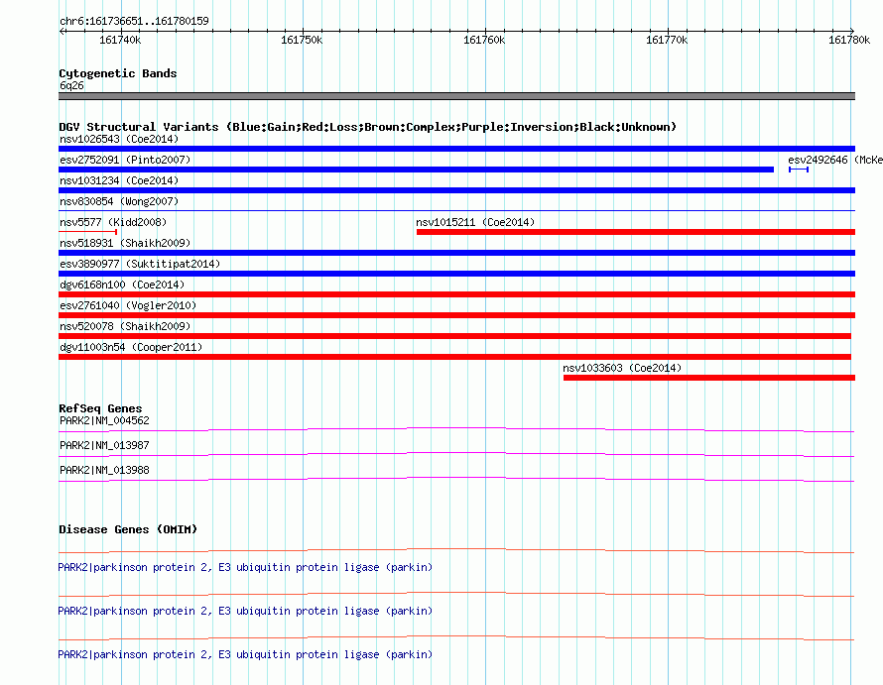Click the RefSeq Genes track title
The height and width of the screenshot is (685, 883).
point(100,408)
